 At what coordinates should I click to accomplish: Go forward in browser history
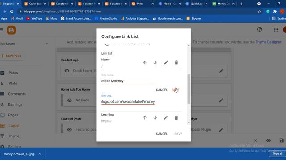tap(5, 12)
